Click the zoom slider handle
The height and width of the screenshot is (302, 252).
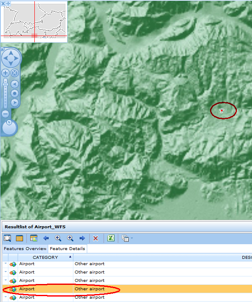coord(5,84)
